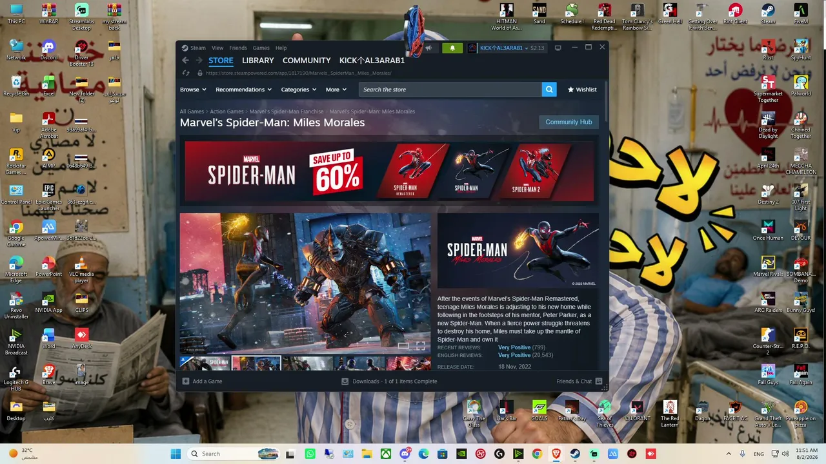Click the Steam announcements megaphone icon
Image resolution: width=826 pixels, height=464 pixels.
click(x=428, y=48)
